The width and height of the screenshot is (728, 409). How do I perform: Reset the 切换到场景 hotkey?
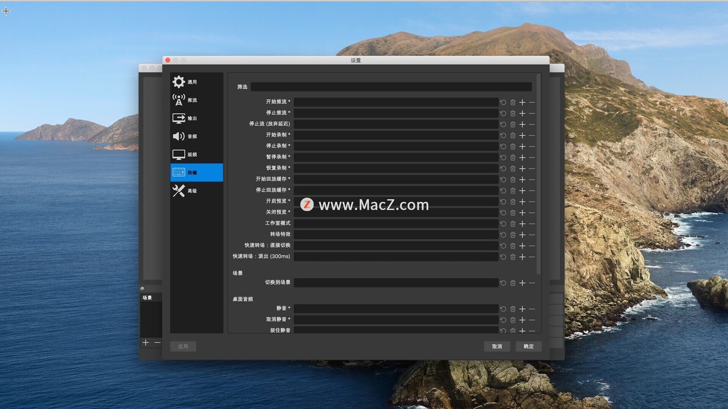[x=503, y=283]
